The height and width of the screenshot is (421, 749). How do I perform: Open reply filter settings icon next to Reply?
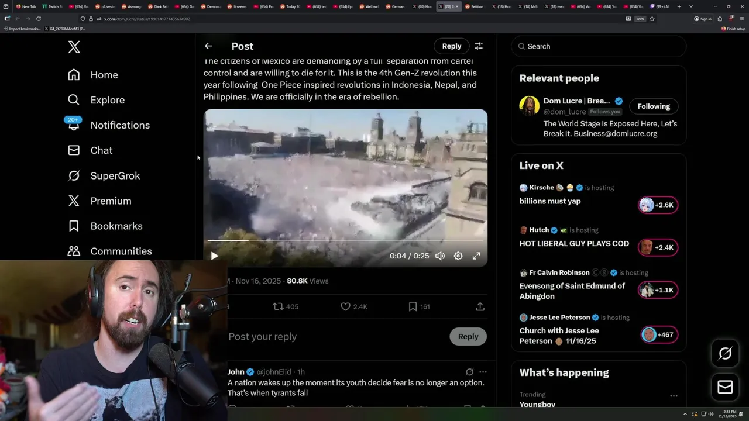(x=479, y=46)
